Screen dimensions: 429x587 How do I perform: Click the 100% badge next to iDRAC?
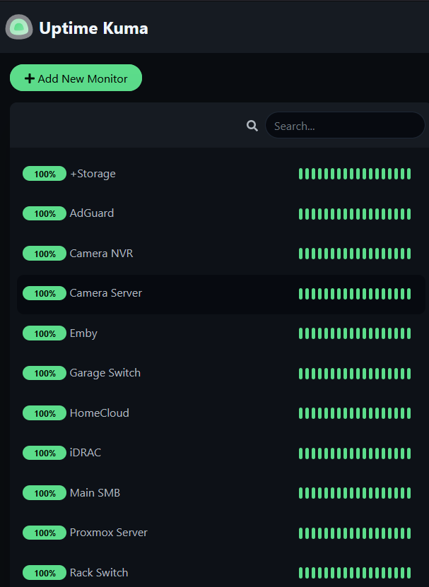coord(45,453)
